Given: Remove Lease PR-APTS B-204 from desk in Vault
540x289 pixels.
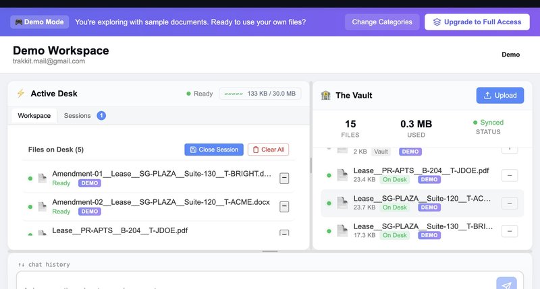Looking at the screenshot, I should coord(510,175).
